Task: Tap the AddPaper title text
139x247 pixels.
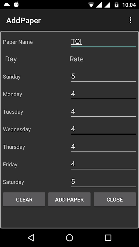Action: [23, 21]
